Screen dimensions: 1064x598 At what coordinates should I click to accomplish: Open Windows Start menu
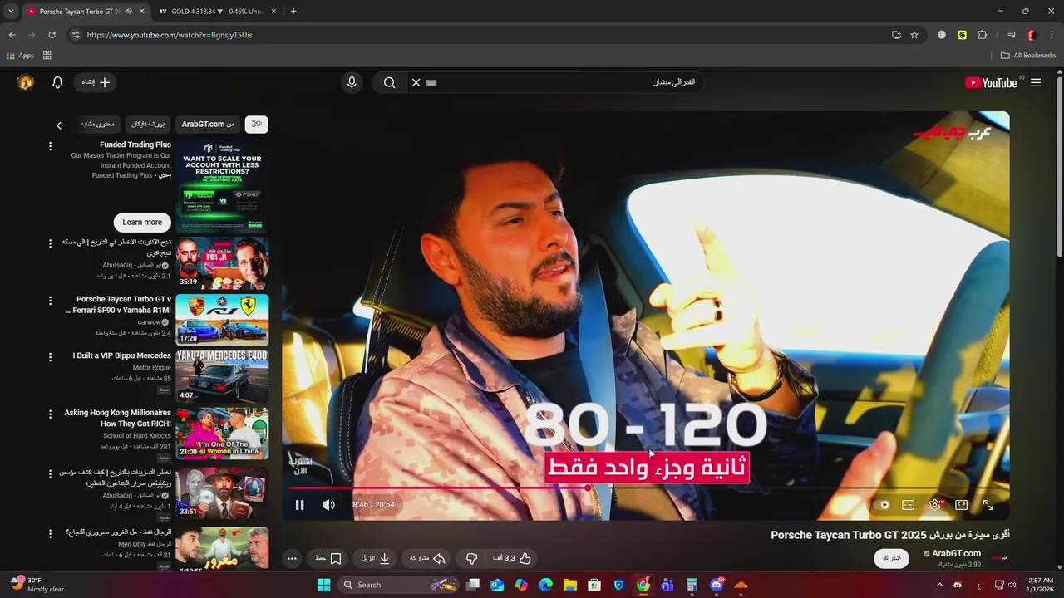pos(323,585)
